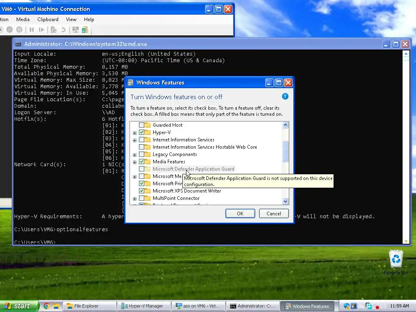
Task: Open the Help menu in VM6 window
Action: 89,19
